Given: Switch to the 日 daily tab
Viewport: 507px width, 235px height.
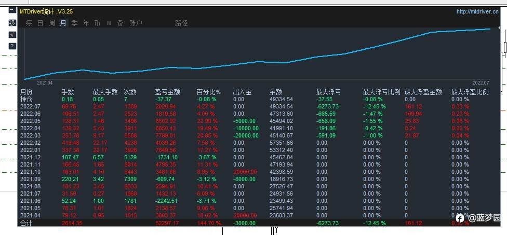Looking at the screenshot, I should [41, 23].
